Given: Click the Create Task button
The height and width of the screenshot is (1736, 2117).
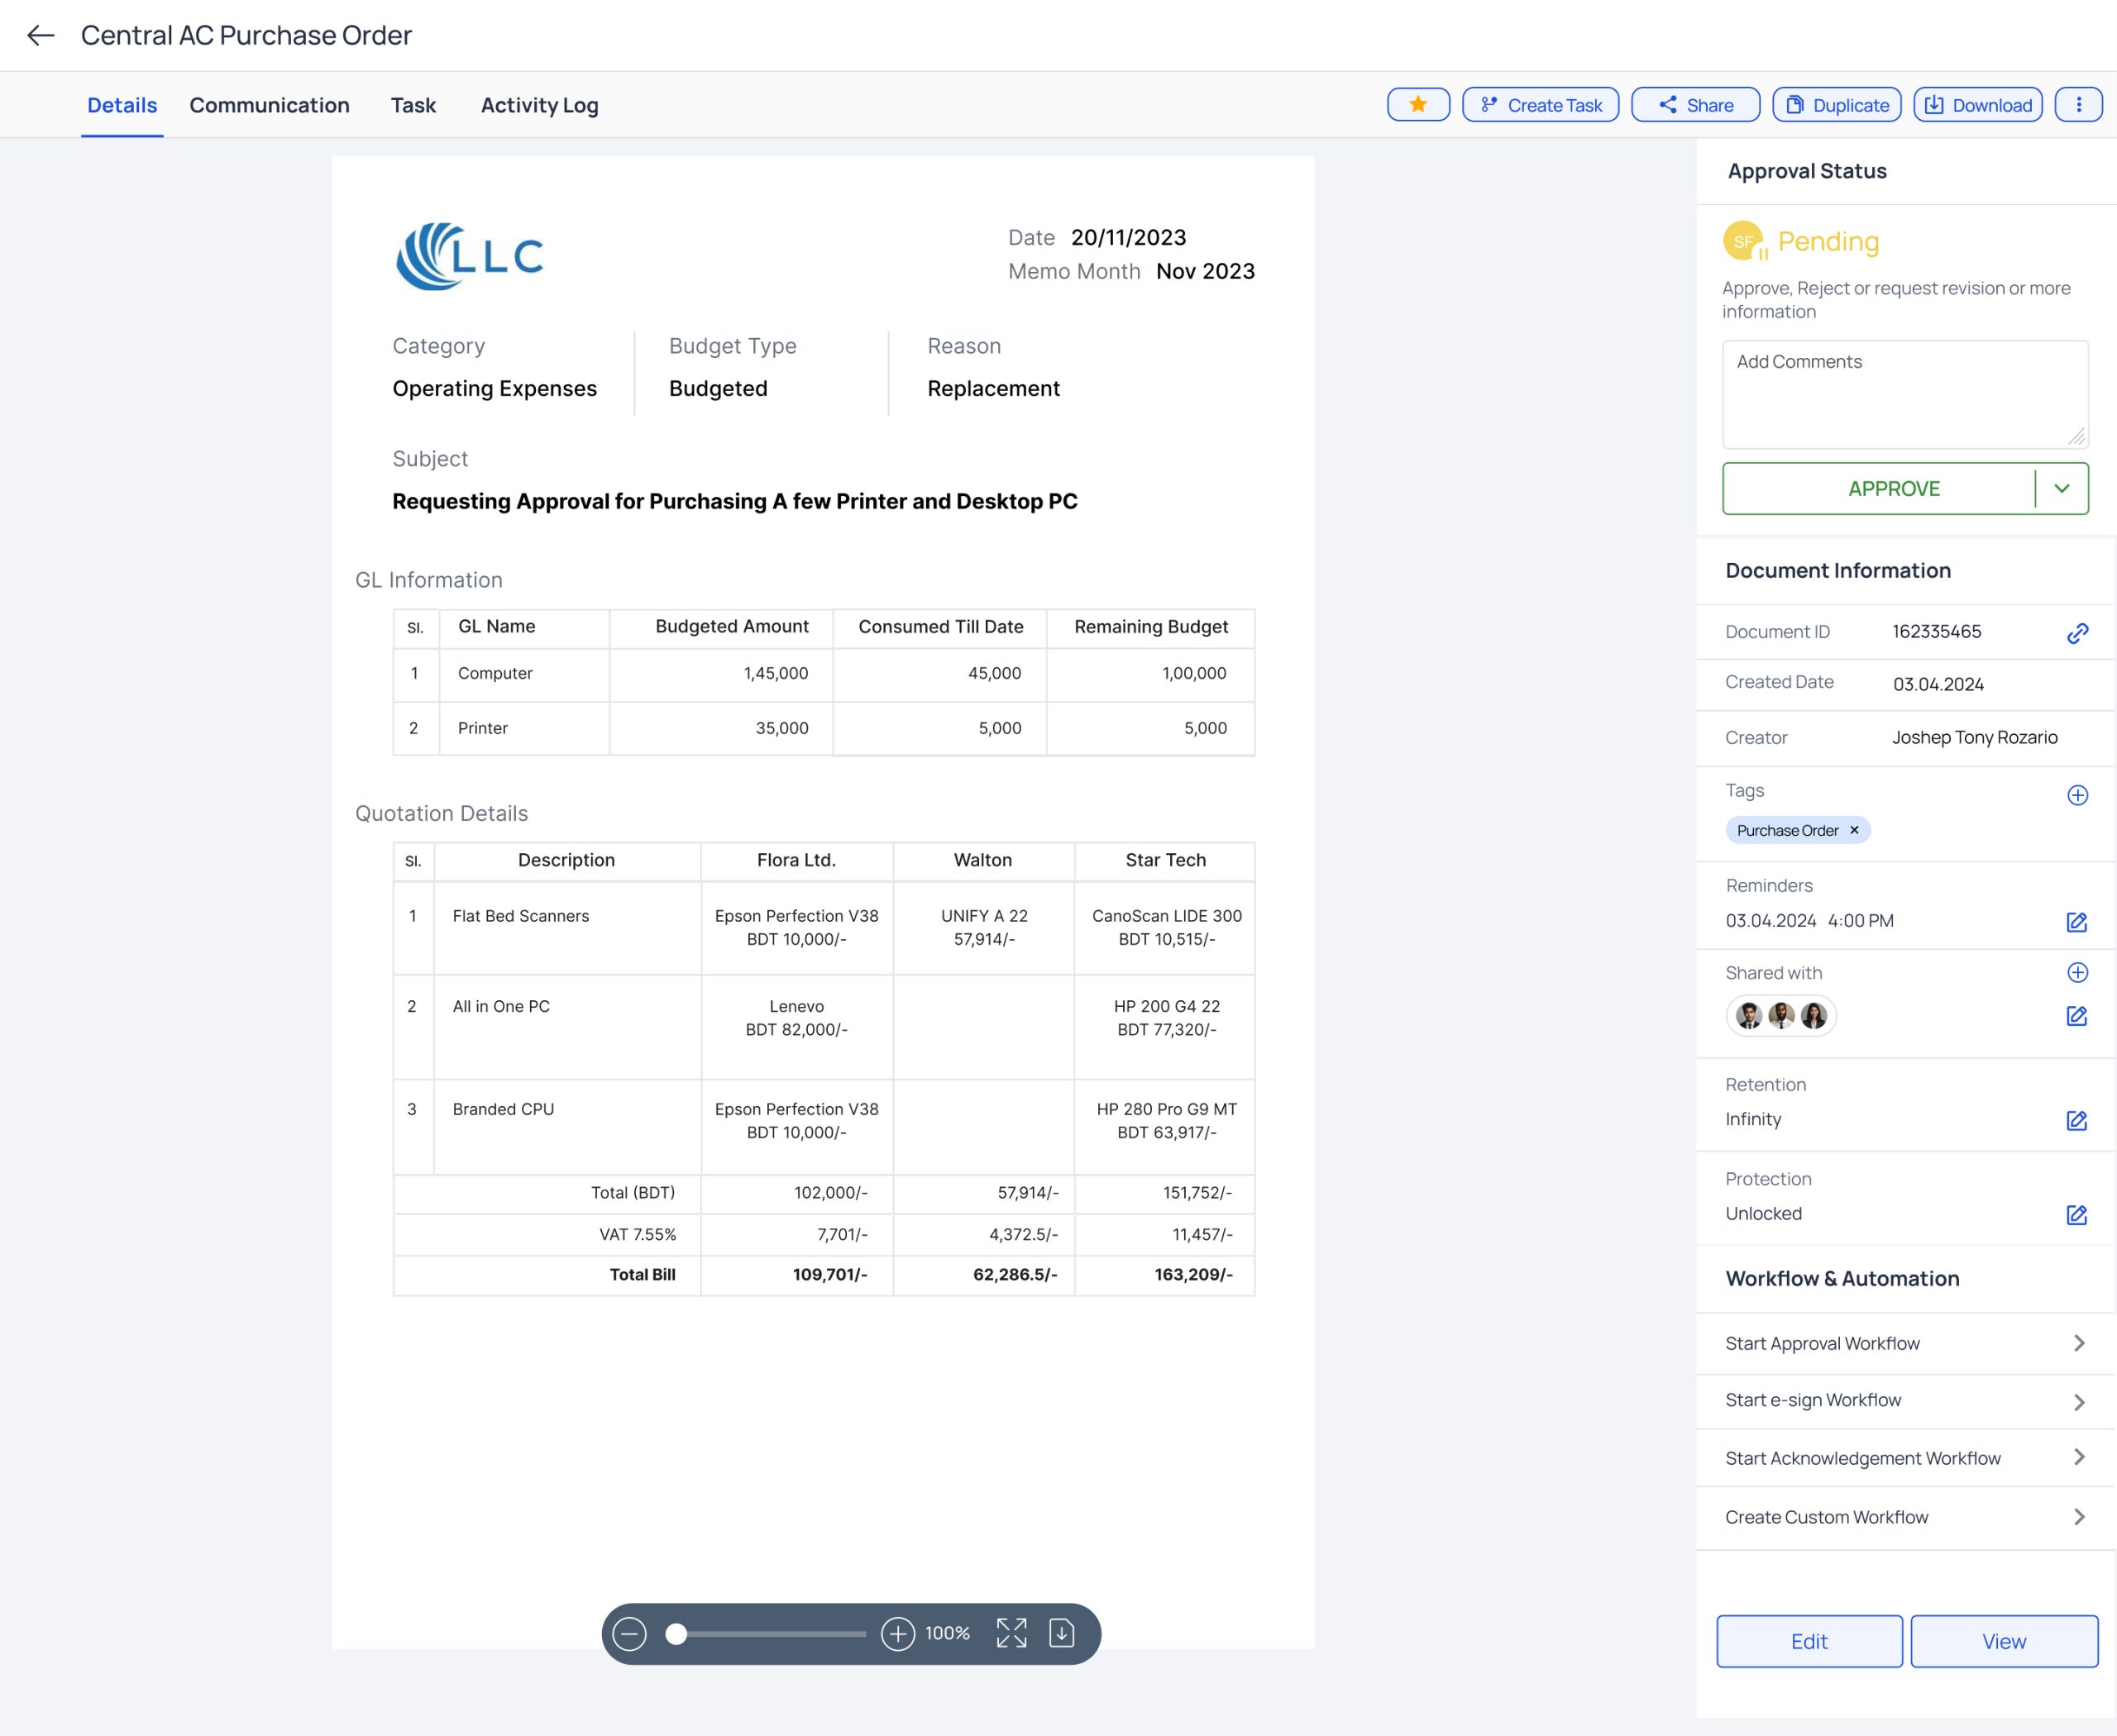Looking at the screenshot, I should pyautogui.click(x=1540, y=105).
